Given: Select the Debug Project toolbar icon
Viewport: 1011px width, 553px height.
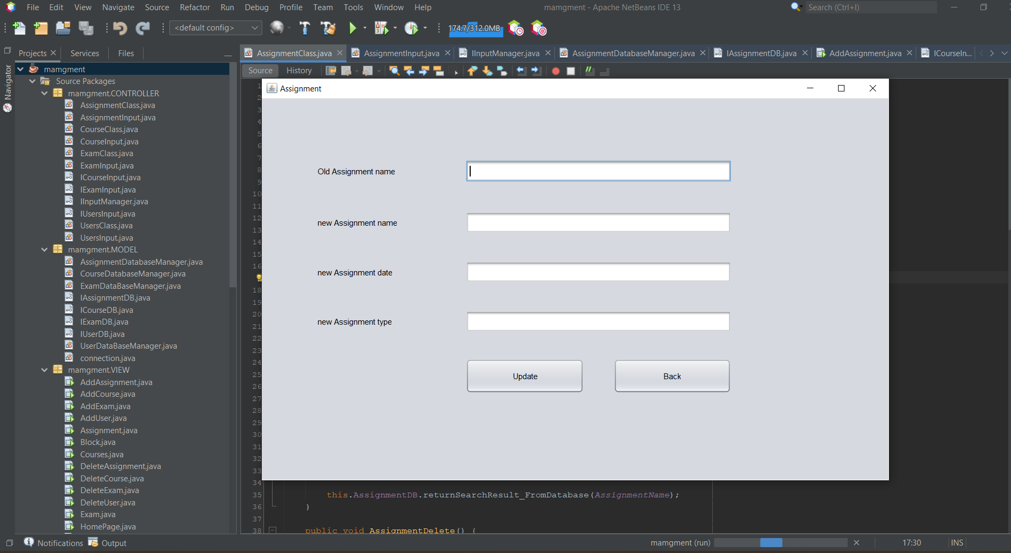Looking at the screenshot, I should 382,28.
